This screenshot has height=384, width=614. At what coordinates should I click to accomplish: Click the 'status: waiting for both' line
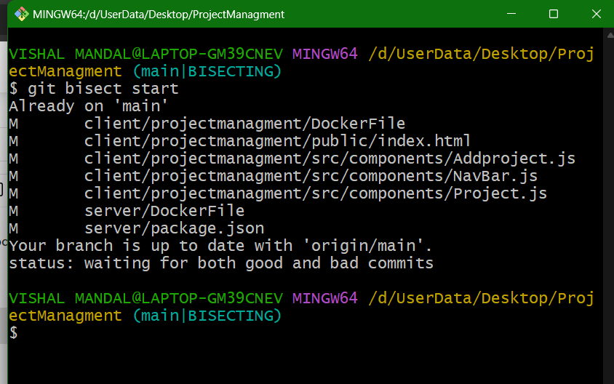[x=220, y=263]
